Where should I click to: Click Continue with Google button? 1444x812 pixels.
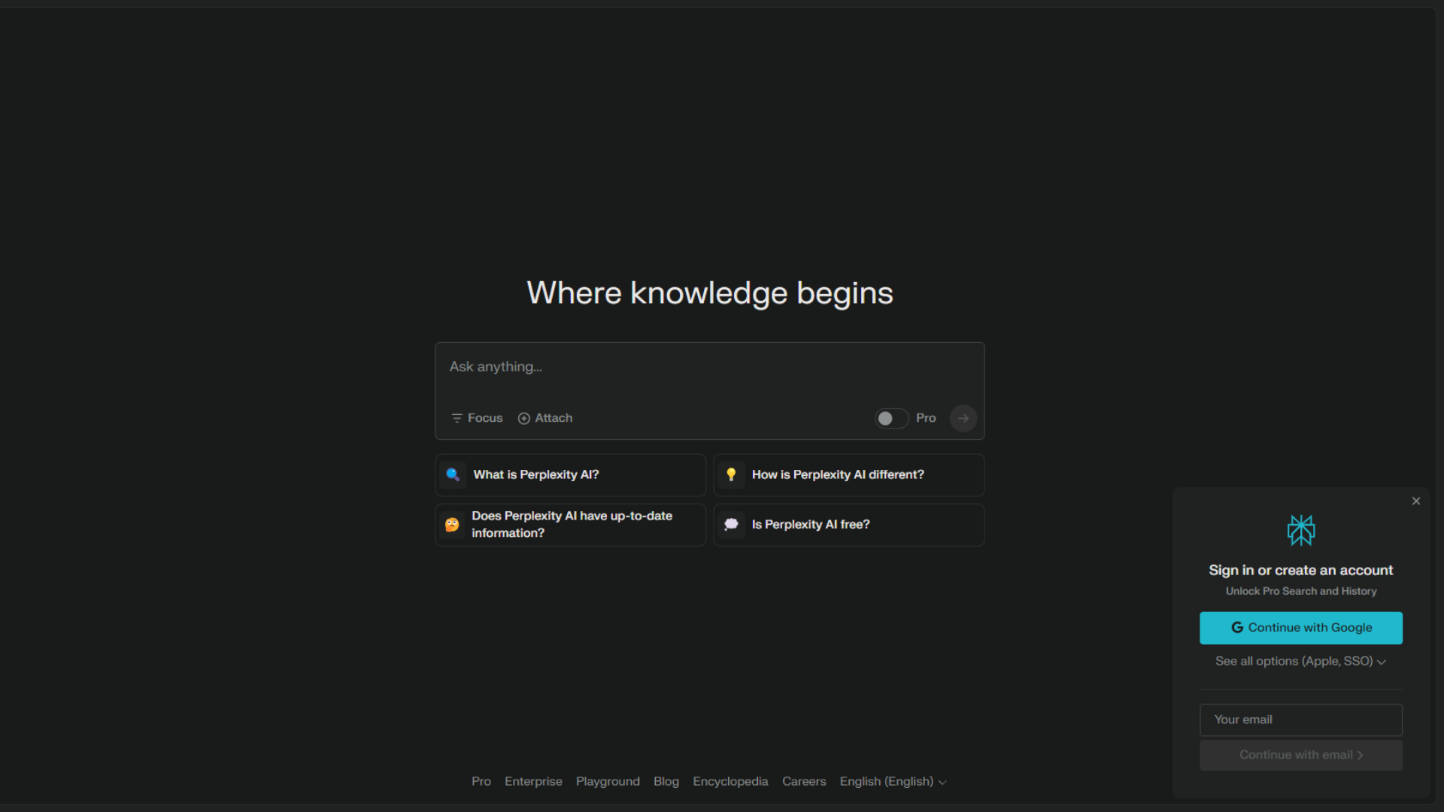tap(1300, 628)
